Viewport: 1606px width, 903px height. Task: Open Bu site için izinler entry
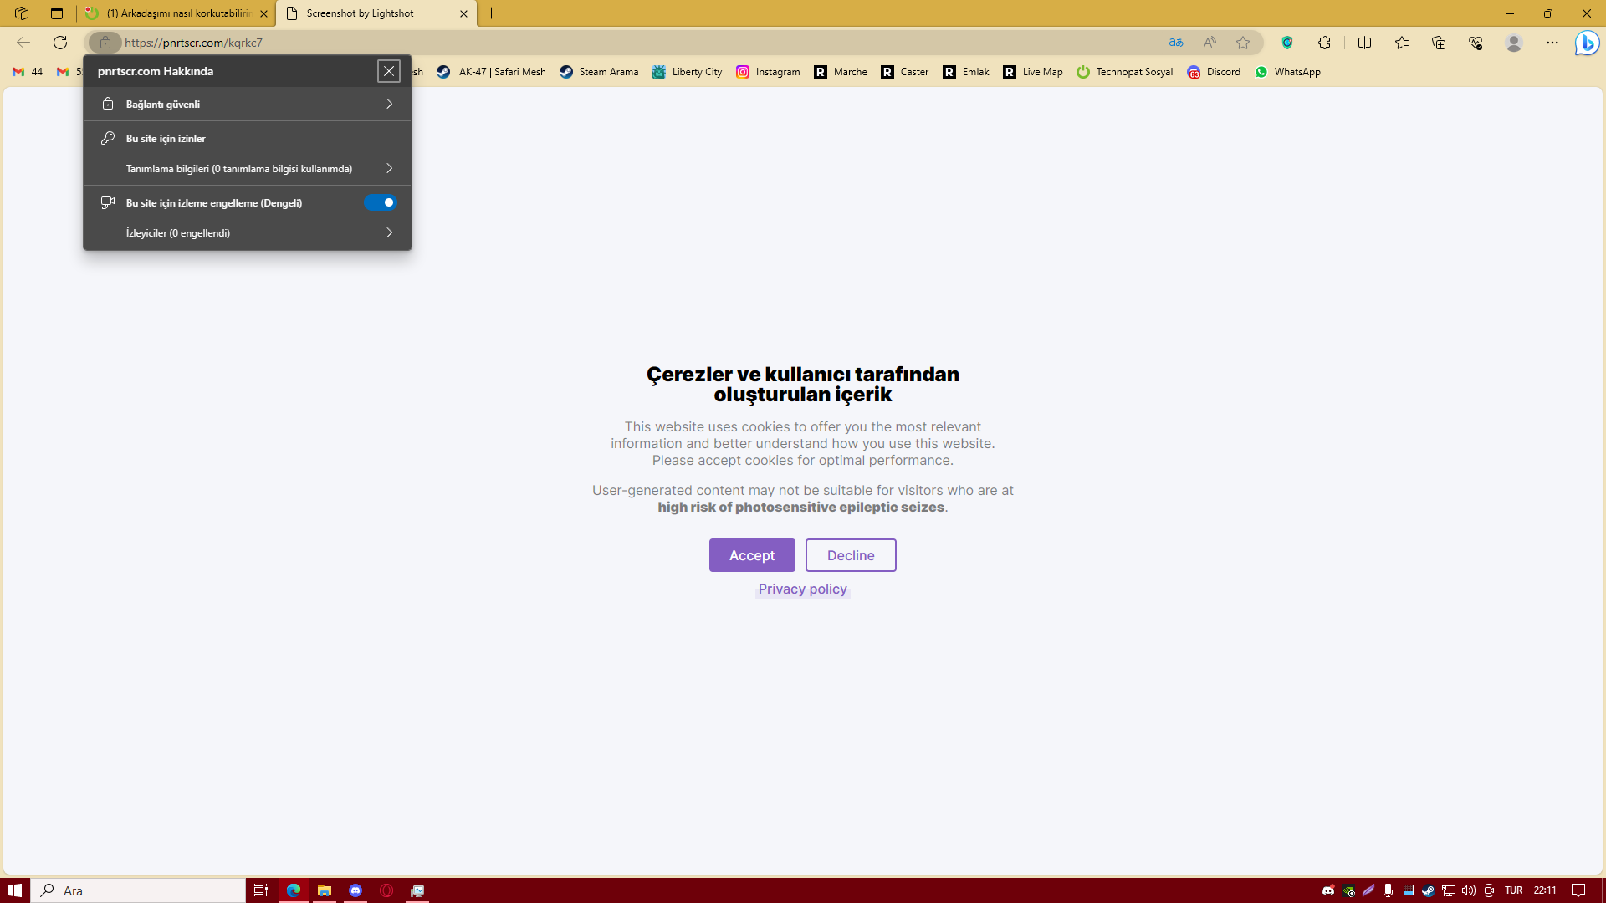(x=166, y=139)
